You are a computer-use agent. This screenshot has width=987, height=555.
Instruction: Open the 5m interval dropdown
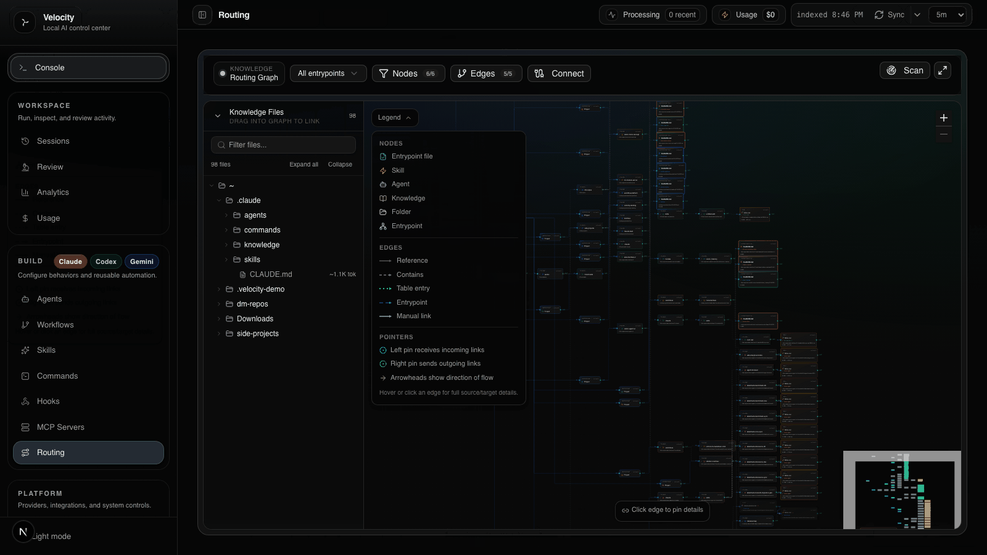[948, 14]
